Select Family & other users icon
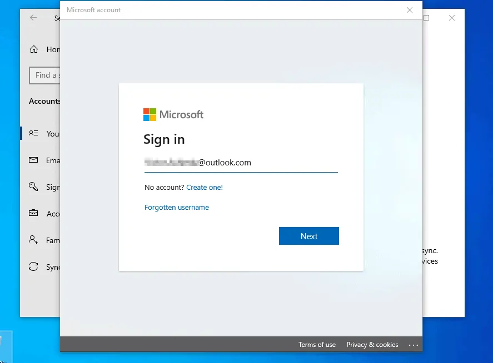 33,240
